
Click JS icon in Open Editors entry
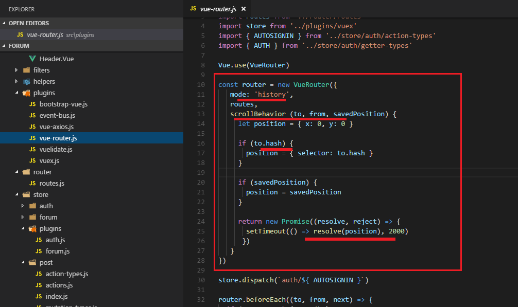(x=20, y=34)
